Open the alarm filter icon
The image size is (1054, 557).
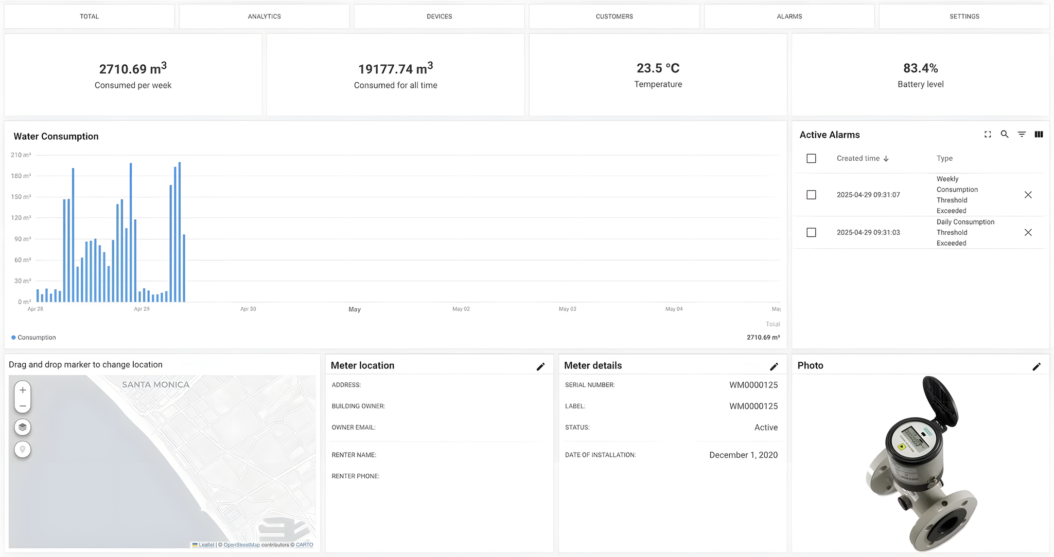[x=1022, y=135]
